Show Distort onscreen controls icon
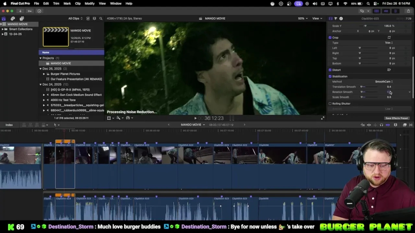The image size is (415, 233). 389,70
